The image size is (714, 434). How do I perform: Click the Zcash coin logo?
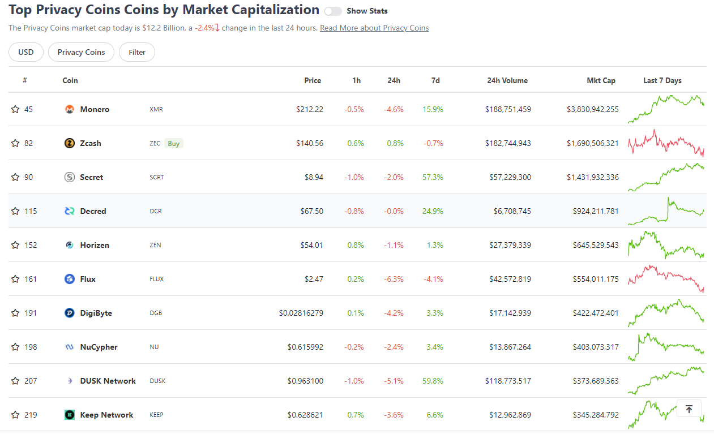point(69,143)
